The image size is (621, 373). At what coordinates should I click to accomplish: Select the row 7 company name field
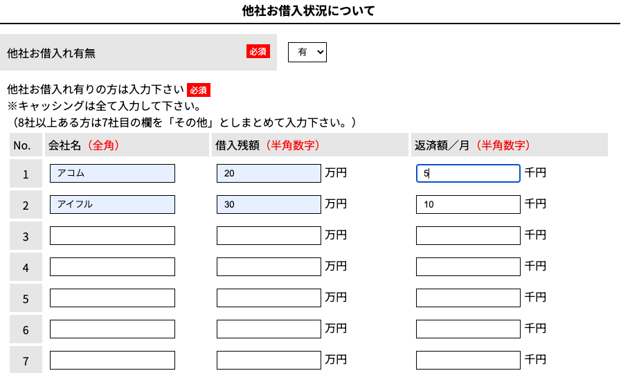(112, 360)
